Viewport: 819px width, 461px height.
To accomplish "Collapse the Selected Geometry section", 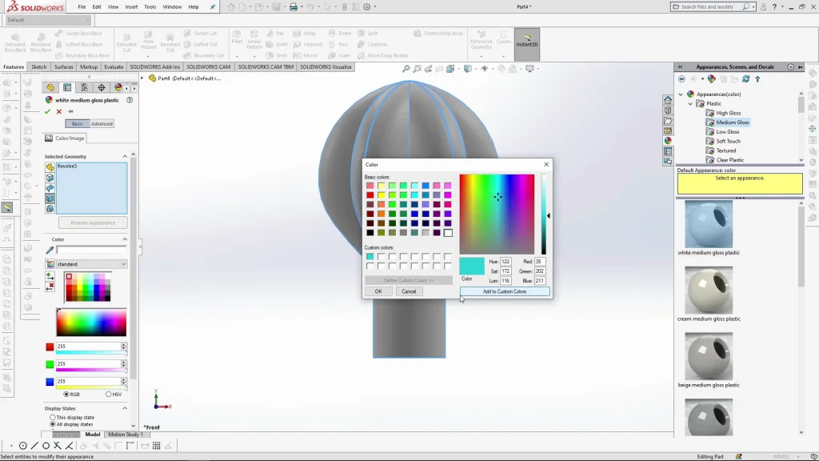I will coord(124,156).
